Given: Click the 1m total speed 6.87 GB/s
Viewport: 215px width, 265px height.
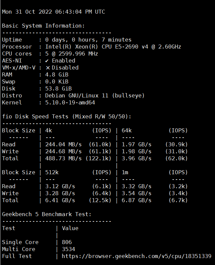Looking at the screenshot, I should [x=137, y=200].
